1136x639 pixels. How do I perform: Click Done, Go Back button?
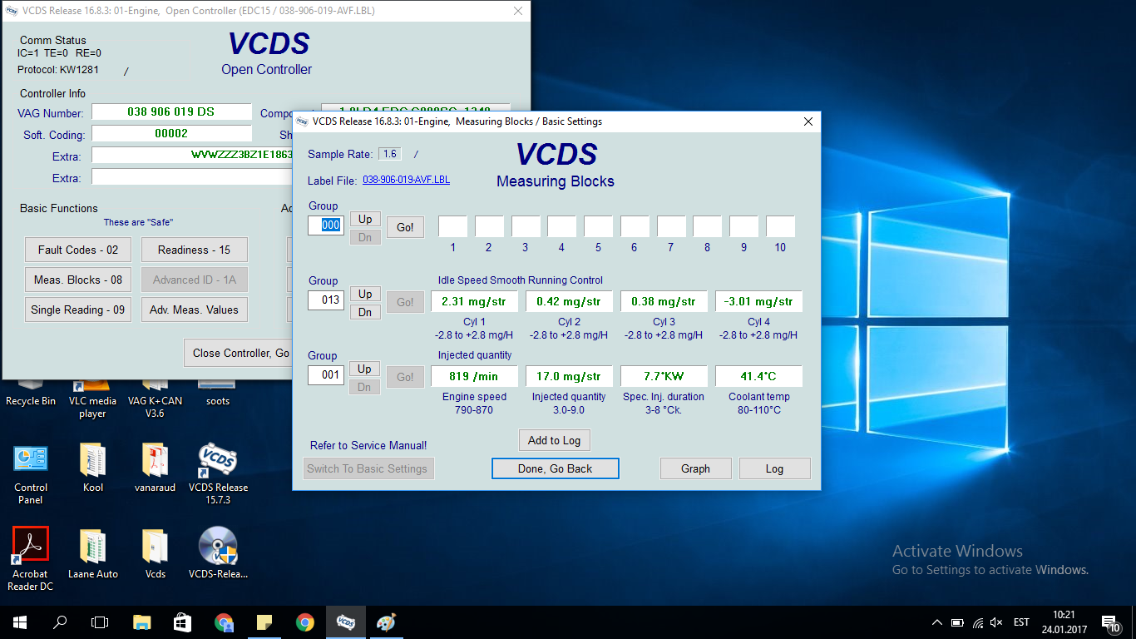[556, 468]
